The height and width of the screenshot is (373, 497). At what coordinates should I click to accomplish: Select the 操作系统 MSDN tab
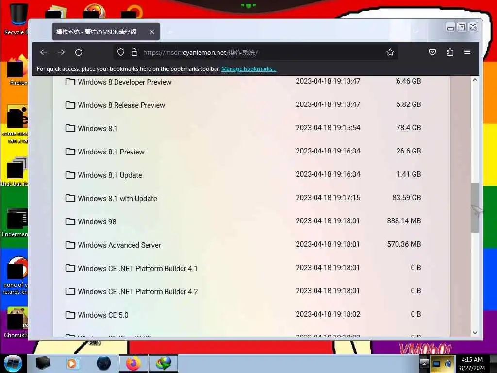pyautogui.click(x=106, y=32)
